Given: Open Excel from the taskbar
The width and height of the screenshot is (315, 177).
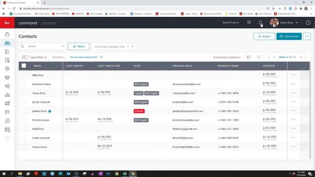Looking at the screenshot, I should (125, 174).
